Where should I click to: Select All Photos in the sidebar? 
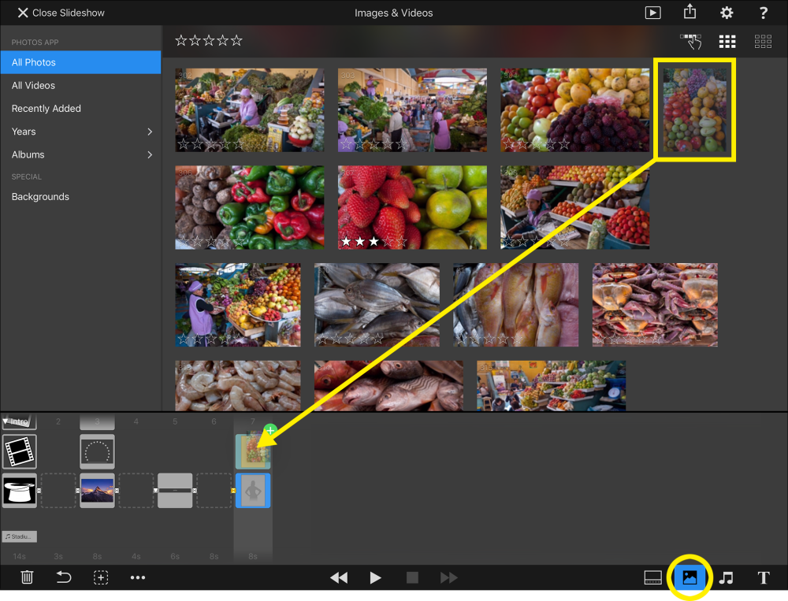pyautogui.click(x=81, y=62)
